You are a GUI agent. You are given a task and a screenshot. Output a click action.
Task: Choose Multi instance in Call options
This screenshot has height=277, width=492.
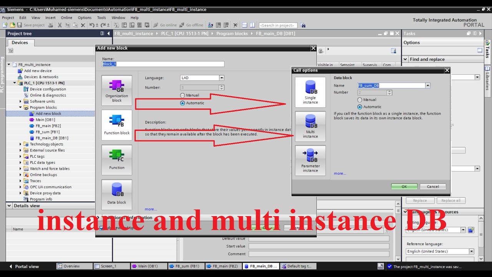310,127
